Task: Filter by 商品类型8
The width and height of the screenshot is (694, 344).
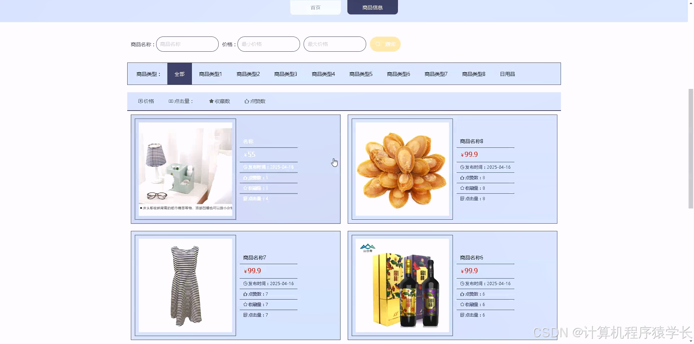Action: (x=474, y=74)
